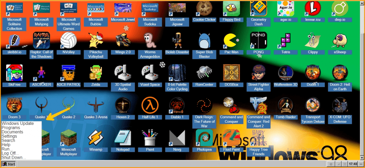Open the Pikachu Volleyball icon

[x=96, y=40]
